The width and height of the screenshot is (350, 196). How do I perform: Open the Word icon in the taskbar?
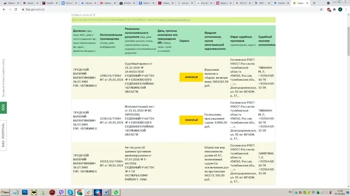105,192
